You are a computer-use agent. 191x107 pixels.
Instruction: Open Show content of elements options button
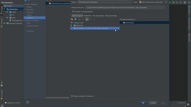click(96, 96)
